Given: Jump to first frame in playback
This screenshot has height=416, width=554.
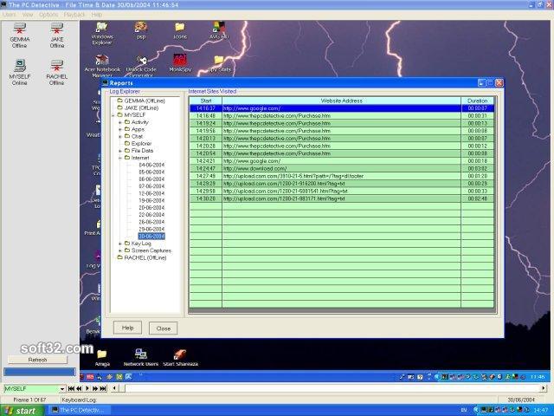Looking at the screenshot, I should click(71, 388).
